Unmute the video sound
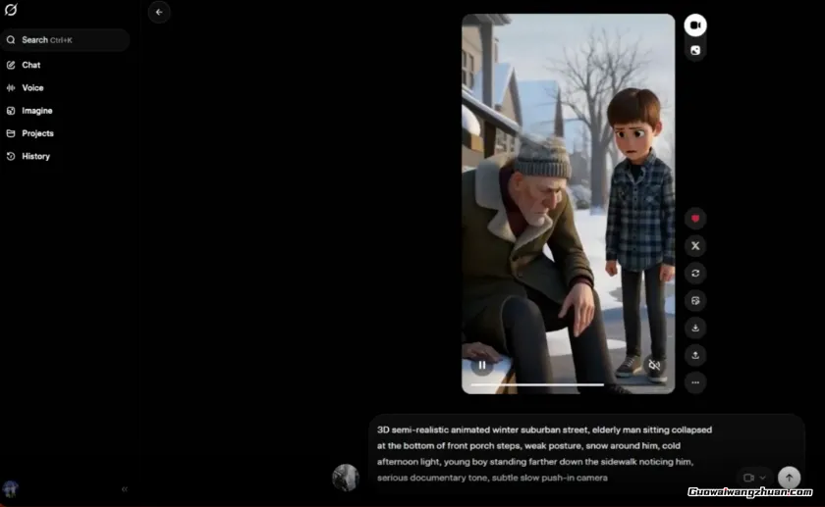This screenshot has width=825, height=507. click(654, 366)
